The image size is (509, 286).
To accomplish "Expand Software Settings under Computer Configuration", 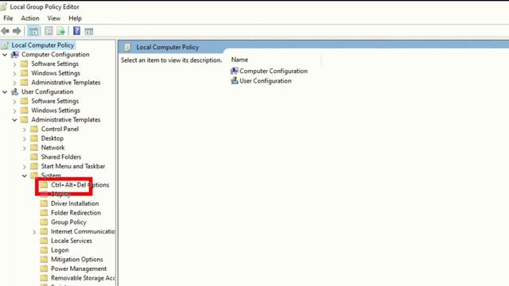I will pyautogui.click(x=14, y=64).
